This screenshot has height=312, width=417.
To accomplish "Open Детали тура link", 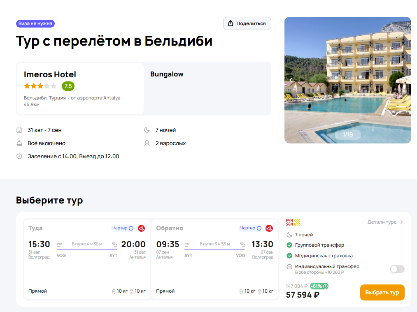I will [385, 222].
